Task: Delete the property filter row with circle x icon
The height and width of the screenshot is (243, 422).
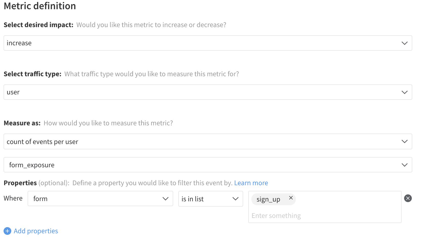Action: pyautogui.click(x=408, y=198)
